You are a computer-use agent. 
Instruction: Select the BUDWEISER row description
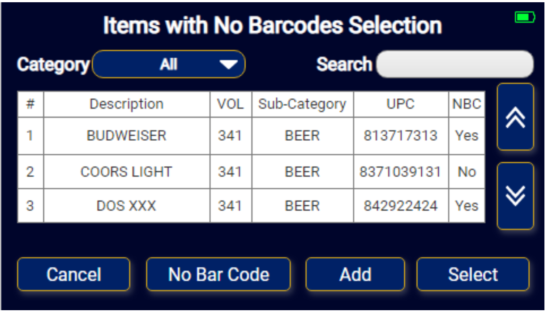pyautogui.click(x=127, y=136)
